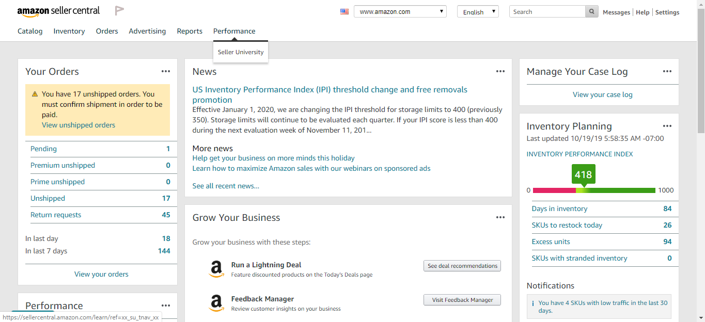Open News widget three-dot menu
The height and width of the screenshot is (322, 705).
click(x=500, y=72)
